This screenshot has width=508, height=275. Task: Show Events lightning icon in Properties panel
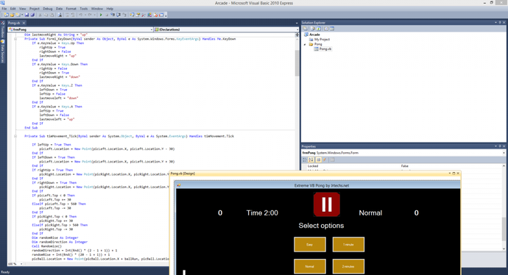(325, 160)
